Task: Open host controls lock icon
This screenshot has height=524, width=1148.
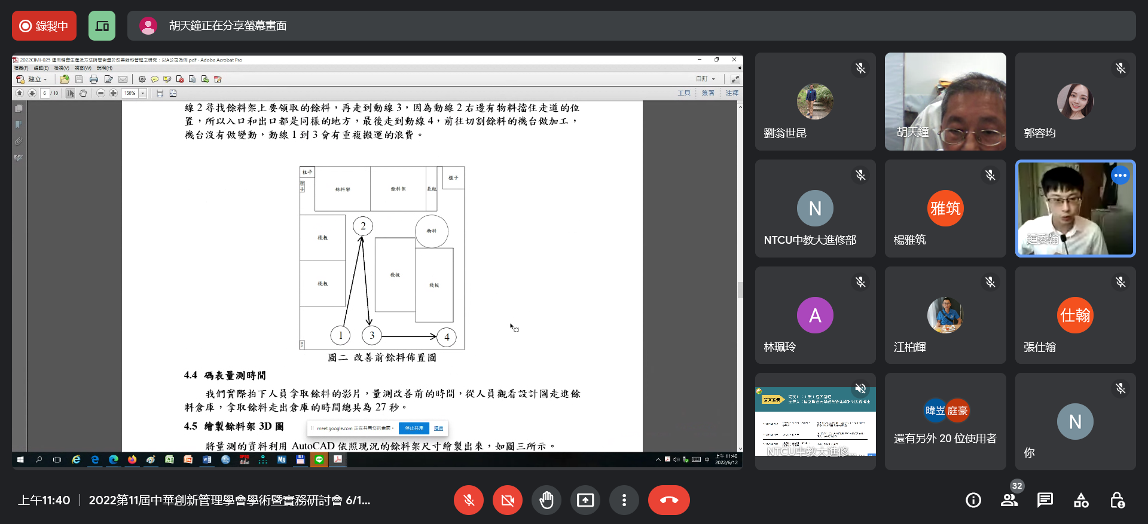Action: click(x=1117, y=500)
